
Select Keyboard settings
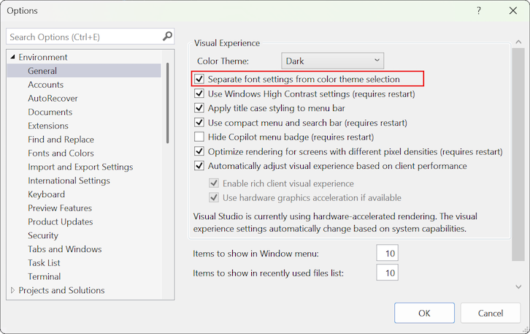46,194
